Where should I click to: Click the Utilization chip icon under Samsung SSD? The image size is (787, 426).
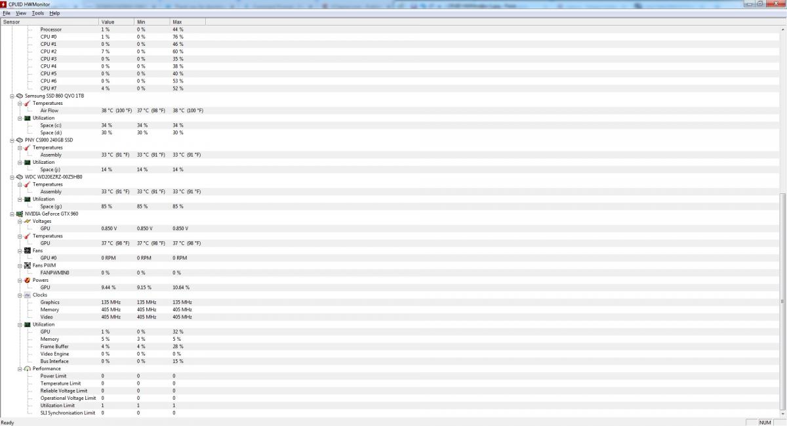point(28,118)
